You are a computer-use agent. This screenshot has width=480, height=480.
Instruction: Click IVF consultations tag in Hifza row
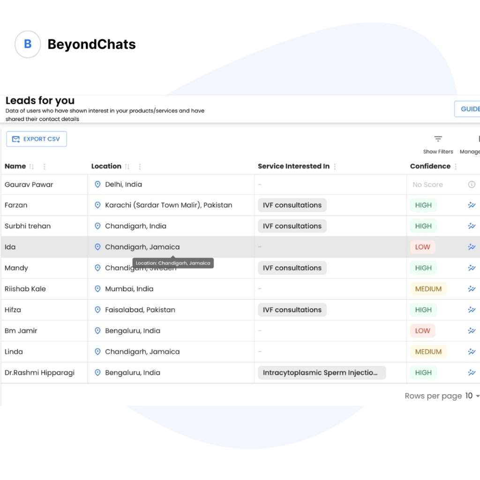(x=292, y=310)
